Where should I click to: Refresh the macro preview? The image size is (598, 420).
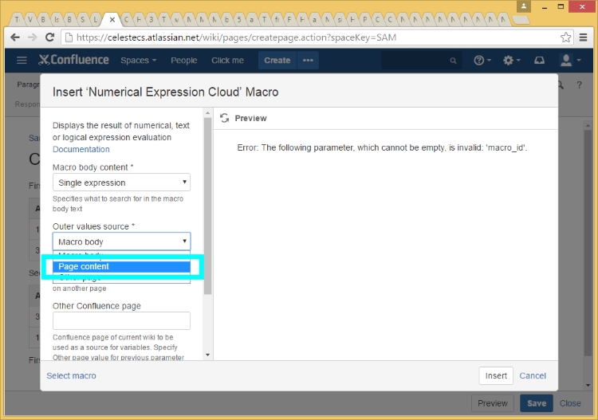pyautogui.click(x=225, y=118)
